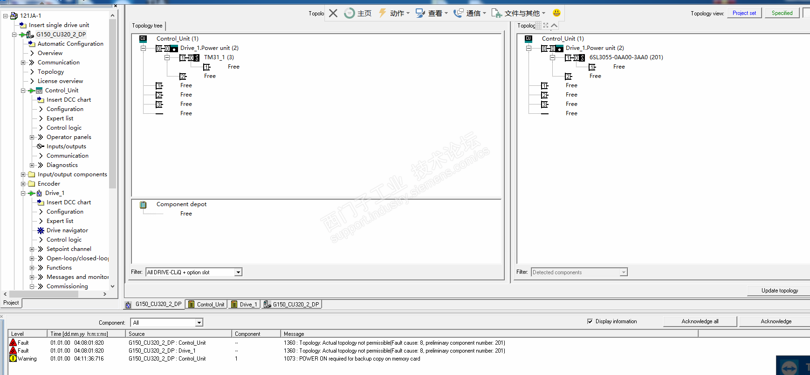Viewport: 810px width, 375px height.
Task: Click the Project set button
Action: click(744, 13)
